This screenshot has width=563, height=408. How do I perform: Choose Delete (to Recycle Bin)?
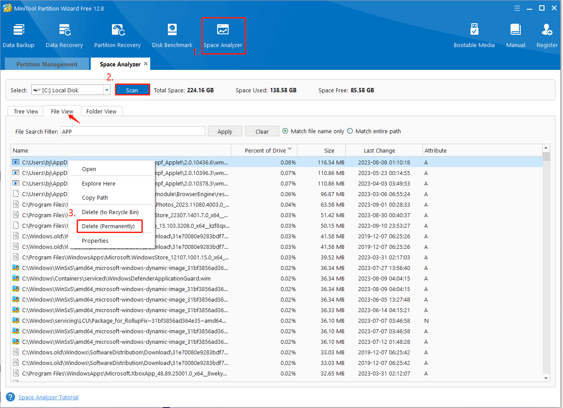[111, 212]
